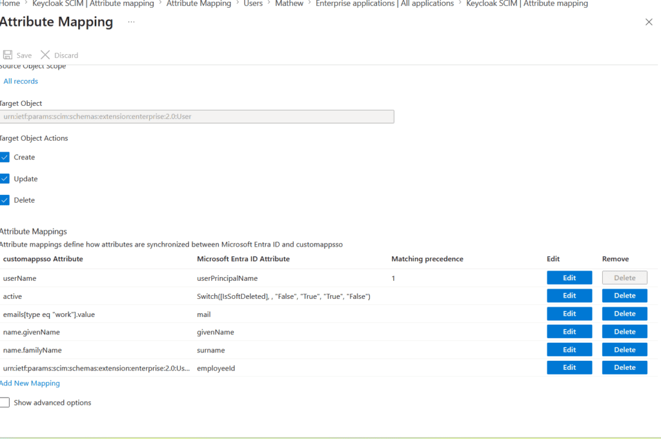Click matching precedence value 1
The image size is (661, 439).
(x=393, y=278)
